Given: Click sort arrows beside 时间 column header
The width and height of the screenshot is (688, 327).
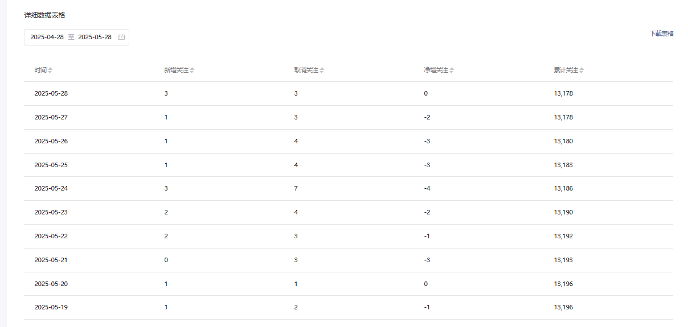Looking at the screenshot, I should [x=50, y=71].
